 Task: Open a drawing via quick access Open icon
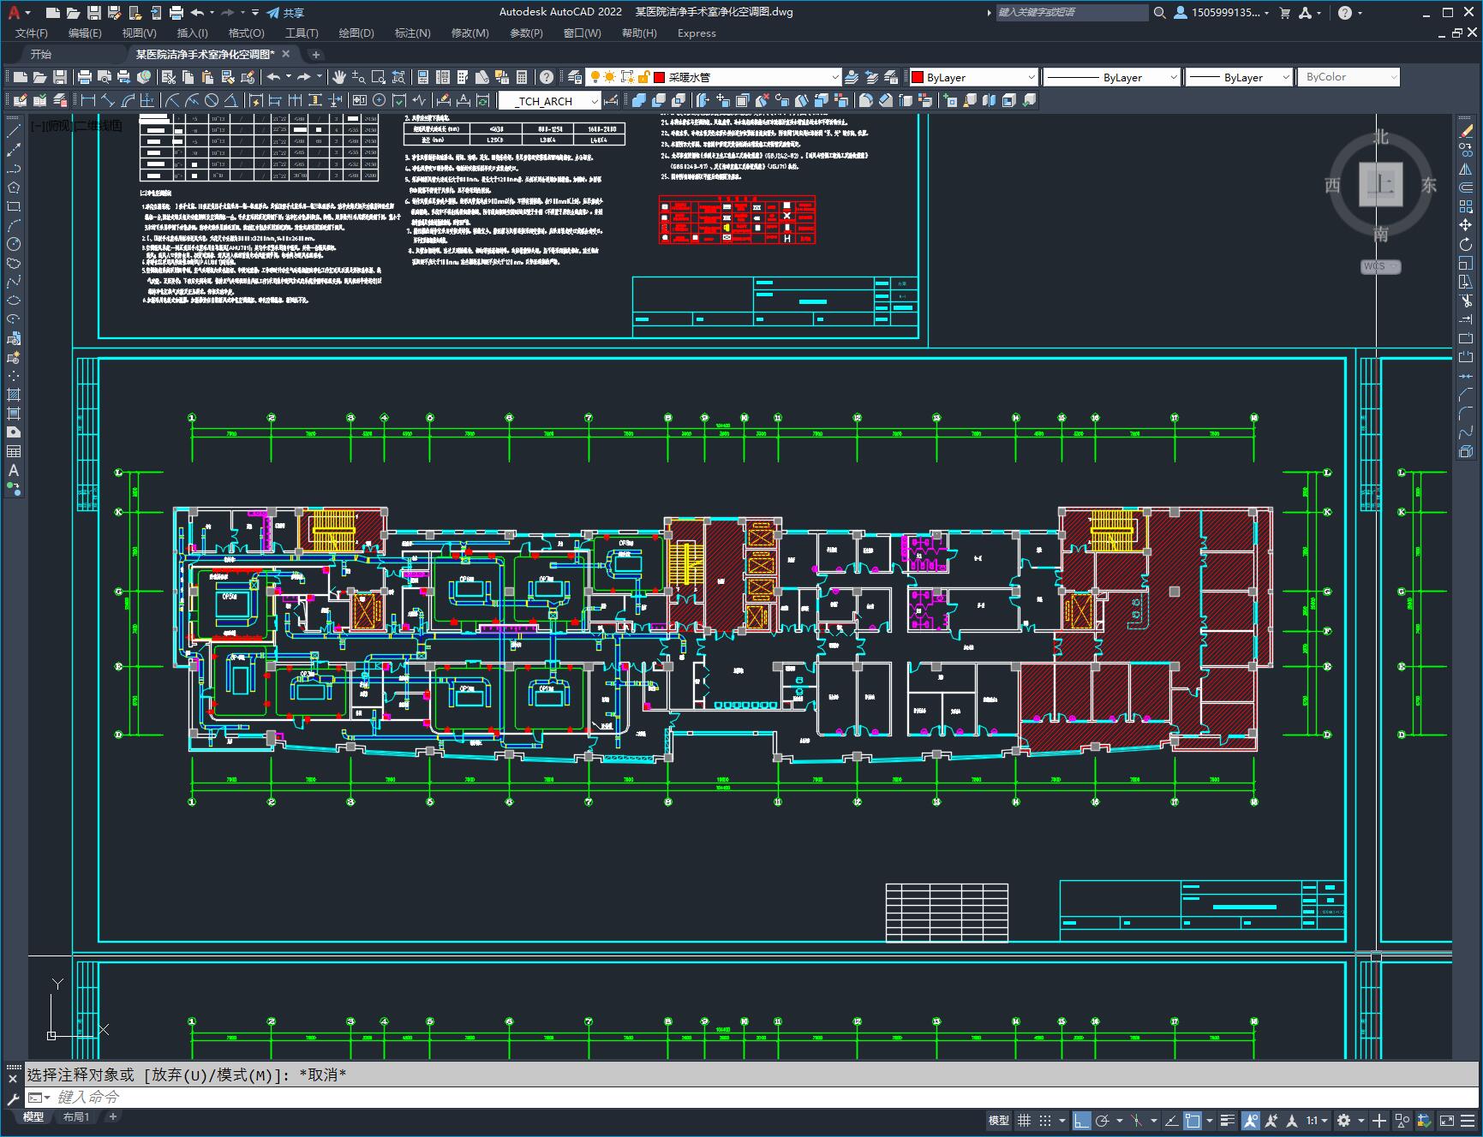(74, 13)
